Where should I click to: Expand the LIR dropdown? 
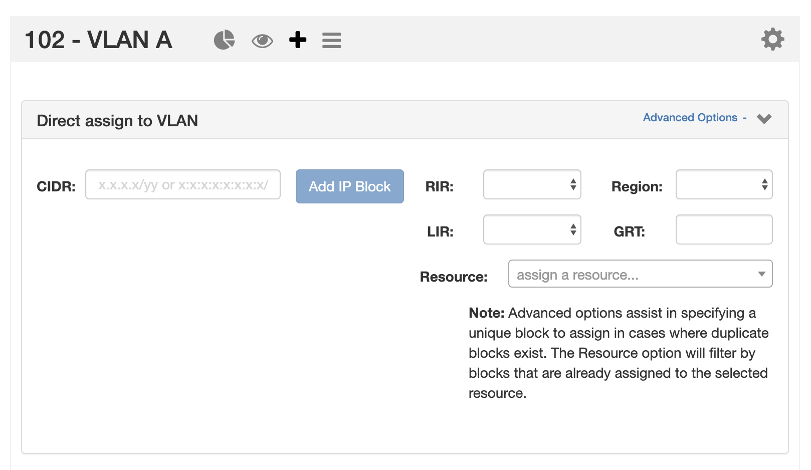point(532,230)
